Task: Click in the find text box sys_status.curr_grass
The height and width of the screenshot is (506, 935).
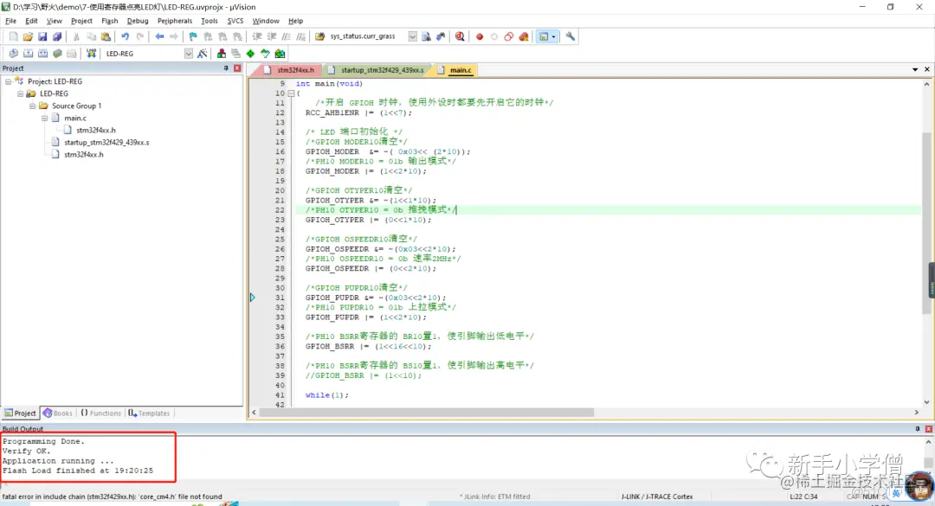Action: 367,36
